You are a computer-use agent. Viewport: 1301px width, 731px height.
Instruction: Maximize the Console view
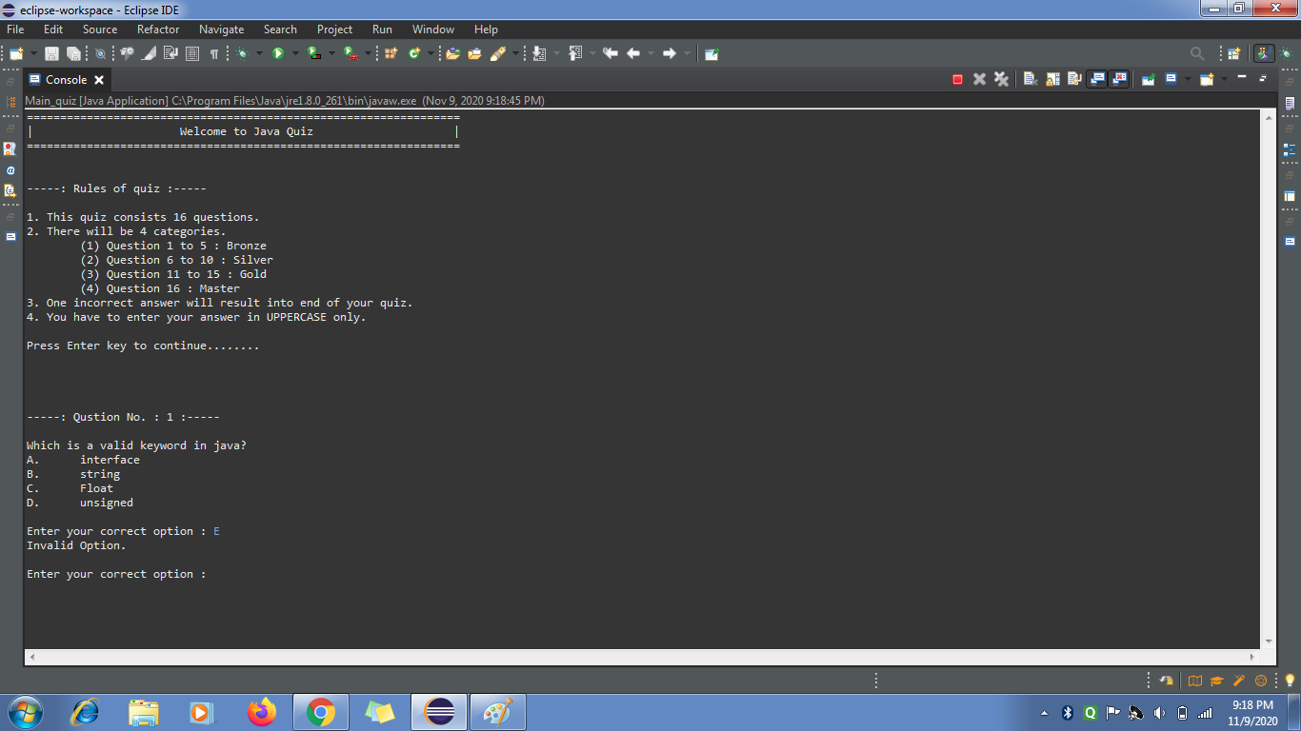tap(1263, 78)
